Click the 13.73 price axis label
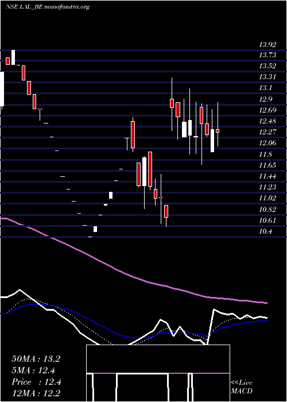The width and height of the screenshot is (287, 402). tap(268, 55)
